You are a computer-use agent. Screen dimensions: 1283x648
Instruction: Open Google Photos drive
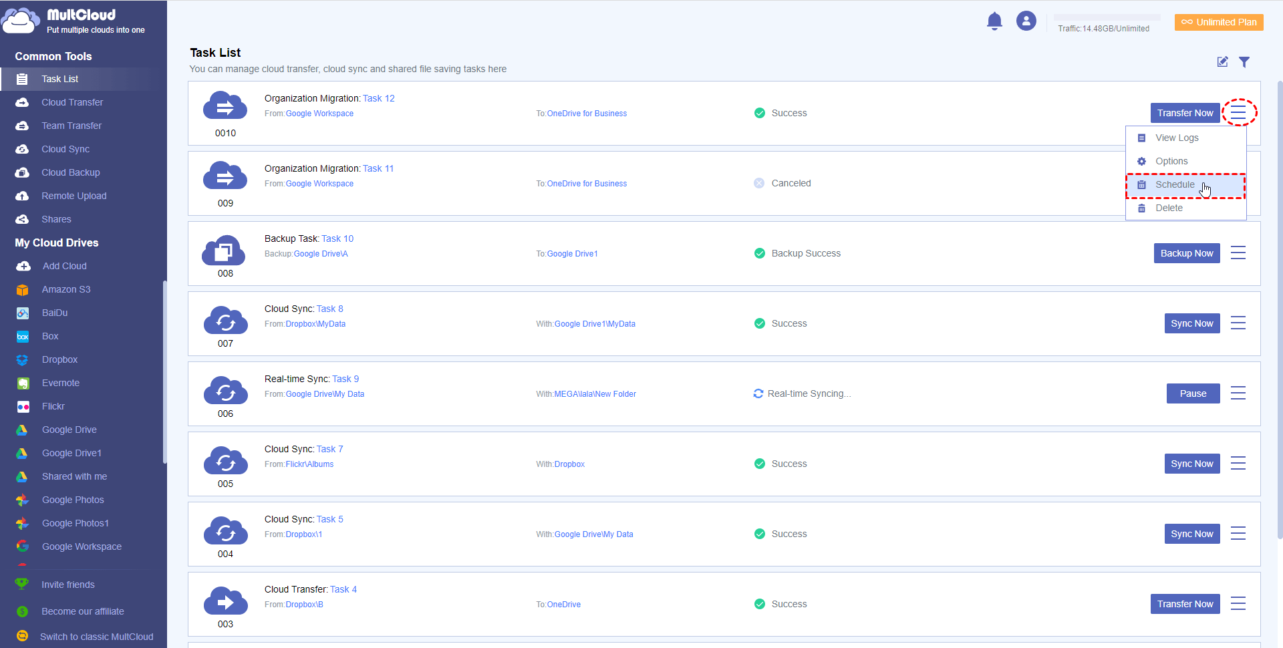click(x=72, y=500)
